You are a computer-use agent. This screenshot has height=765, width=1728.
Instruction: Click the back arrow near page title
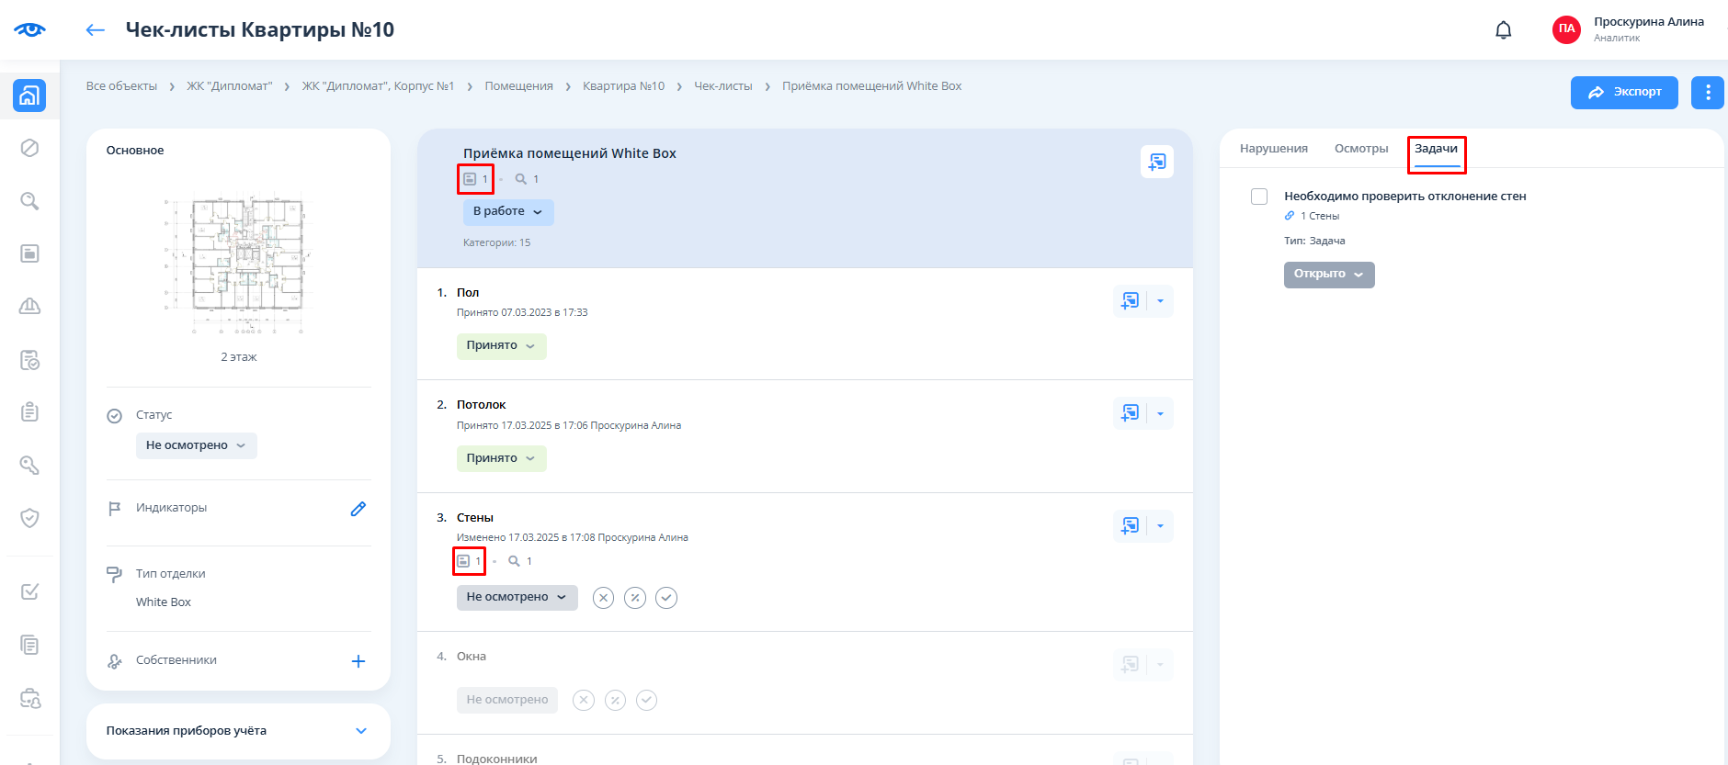96,30
